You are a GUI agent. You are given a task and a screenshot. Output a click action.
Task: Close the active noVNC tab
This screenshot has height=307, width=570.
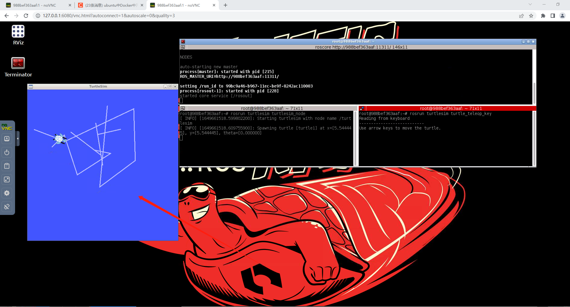[214, 5]
